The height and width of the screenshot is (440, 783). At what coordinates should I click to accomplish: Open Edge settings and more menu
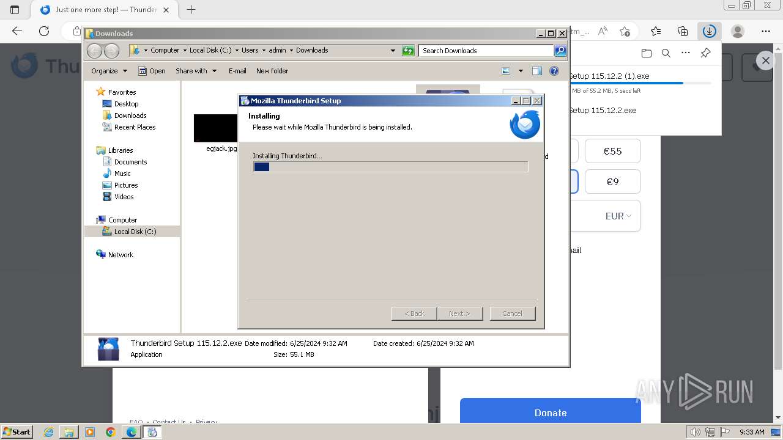coord(766,31)
